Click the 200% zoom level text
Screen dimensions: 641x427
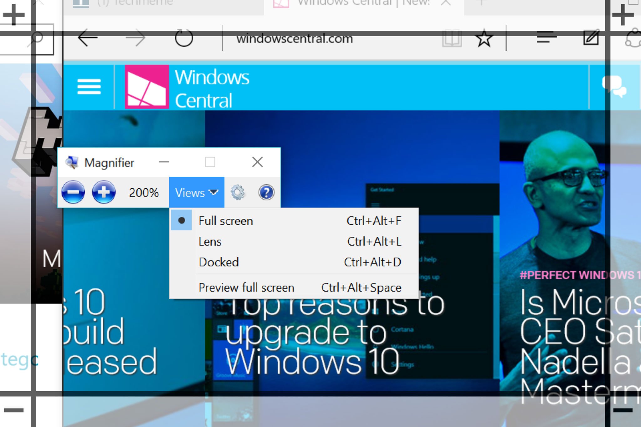[x=144, y=193]
